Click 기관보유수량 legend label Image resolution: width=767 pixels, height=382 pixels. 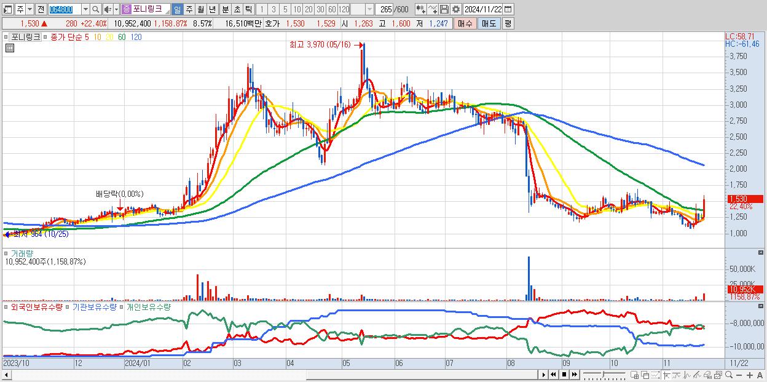click(x=93, y=306)
